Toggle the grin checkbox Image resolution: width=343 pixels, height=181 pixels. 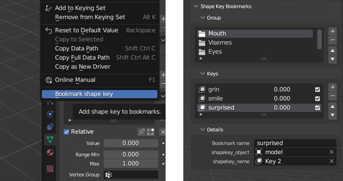tap(318, 90)
